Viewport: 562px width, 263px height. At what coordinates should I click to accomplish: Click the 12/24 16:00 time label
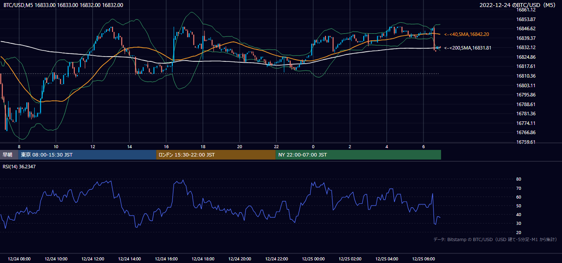pos(166,259)
